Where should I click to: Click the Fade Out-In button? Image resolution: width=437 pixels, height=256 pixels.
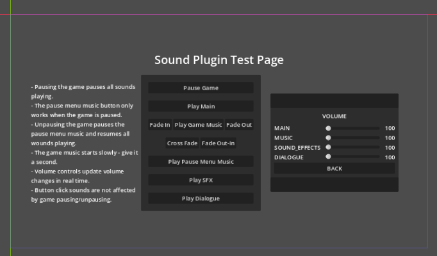[218, 143]
